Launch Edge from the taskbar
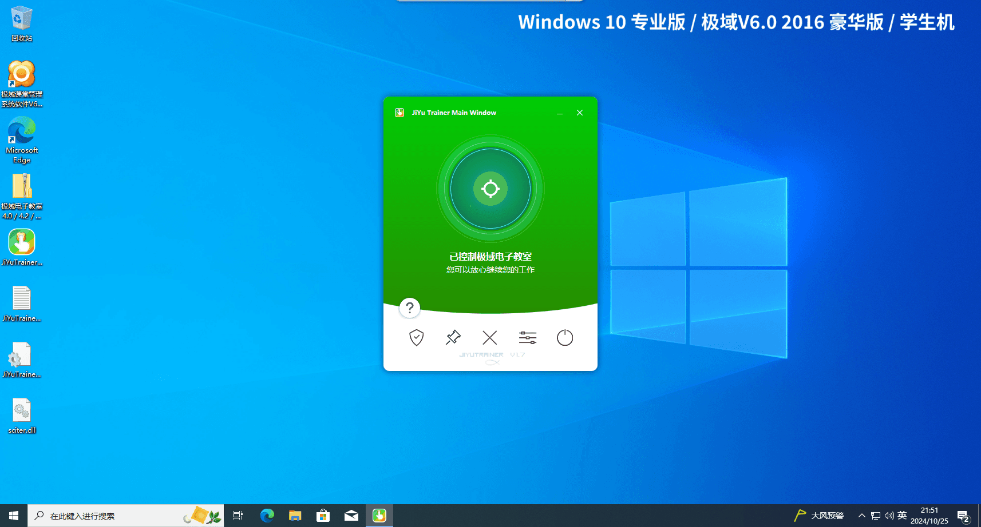Viewport: 981px width, 527px height. coord(267,516)
